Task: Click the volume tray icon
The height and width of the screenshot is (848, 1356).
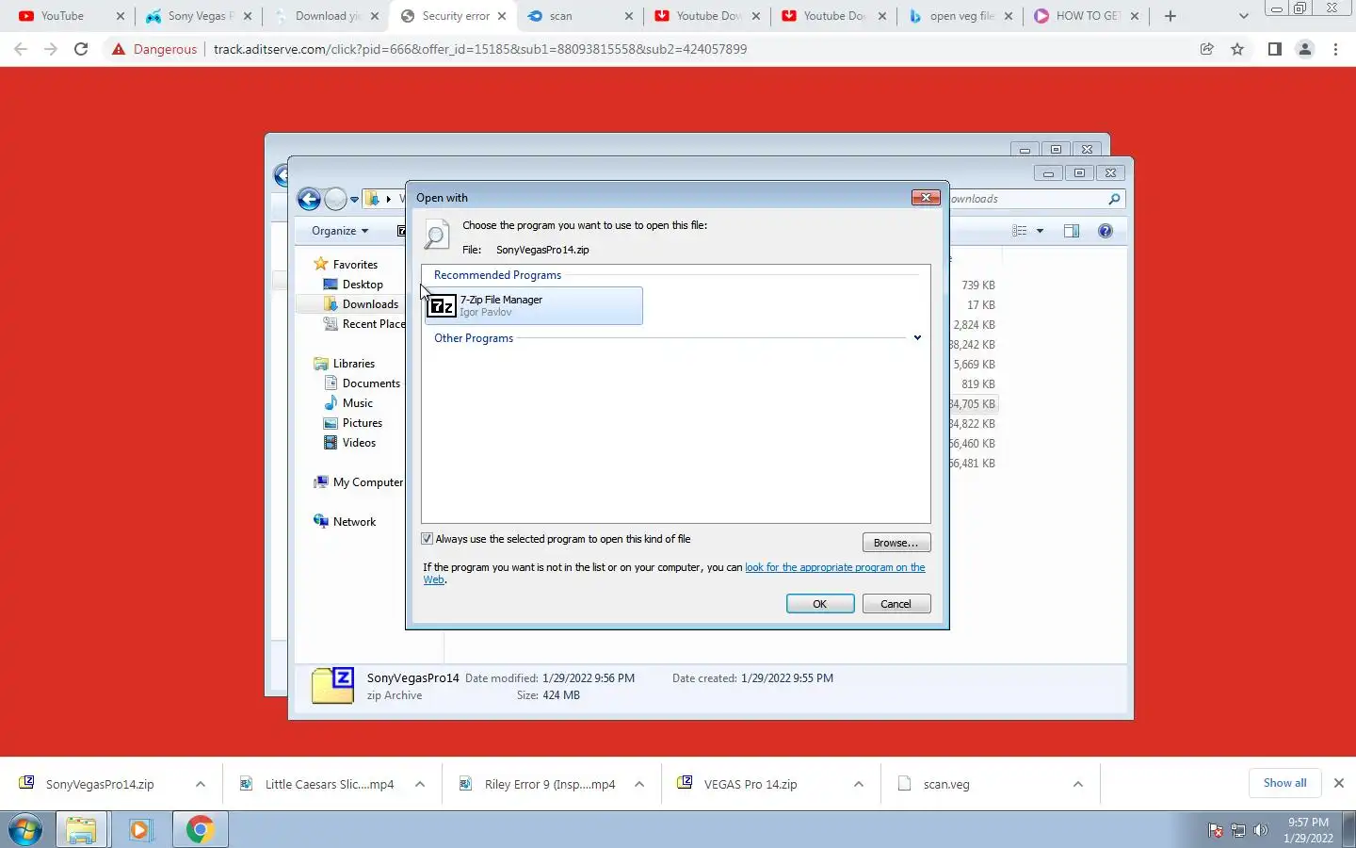Action: (1261, 830)
